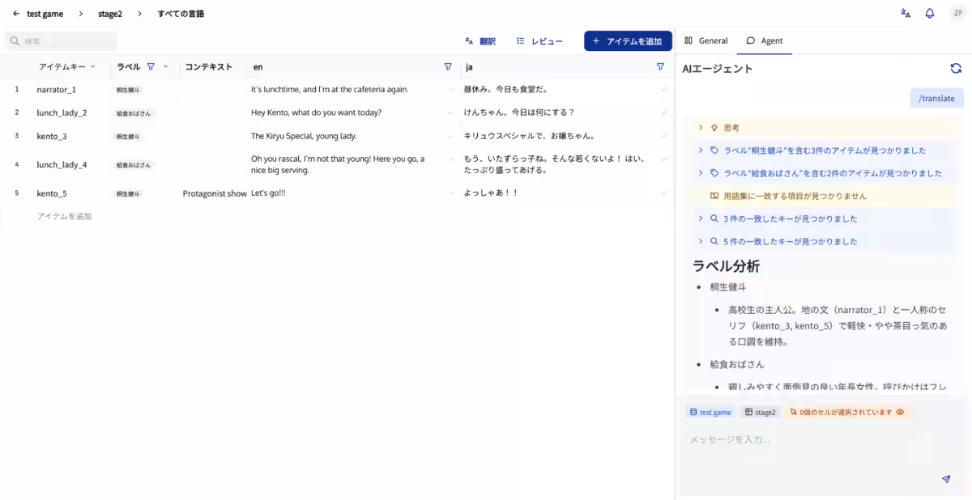Click the language translation icon in the top bar
This screenshot has width=972, height=500.
click(905, 13)
